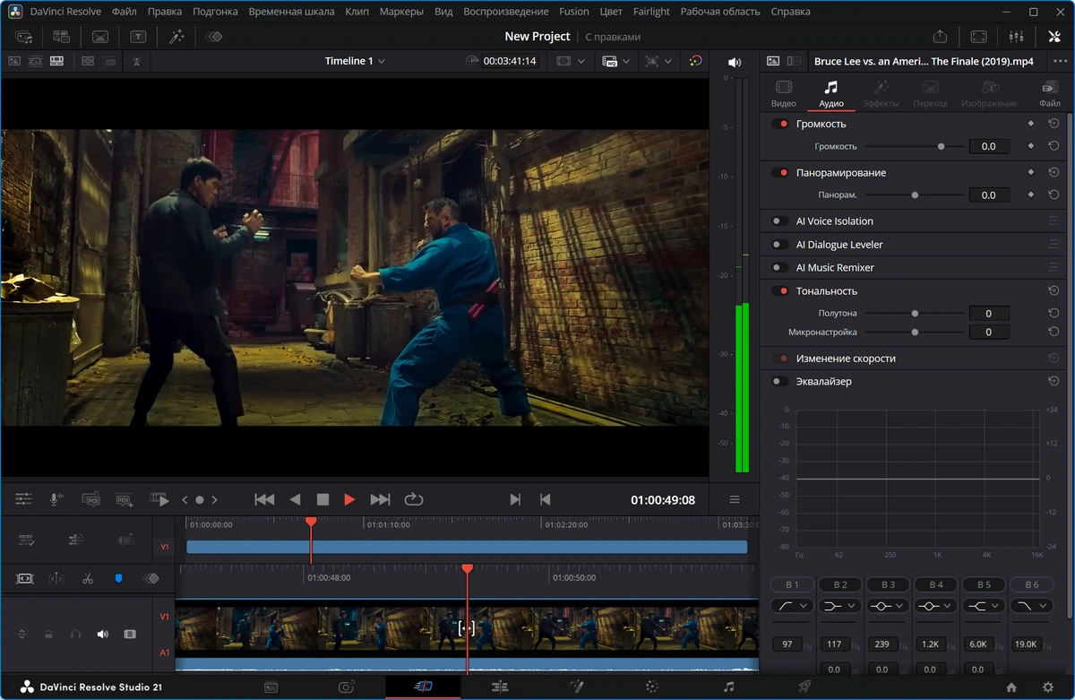The height and width of the screenshot is (700, 1075).
Task: Enable AI Music Remixer
Action: (x=780, y=267)
